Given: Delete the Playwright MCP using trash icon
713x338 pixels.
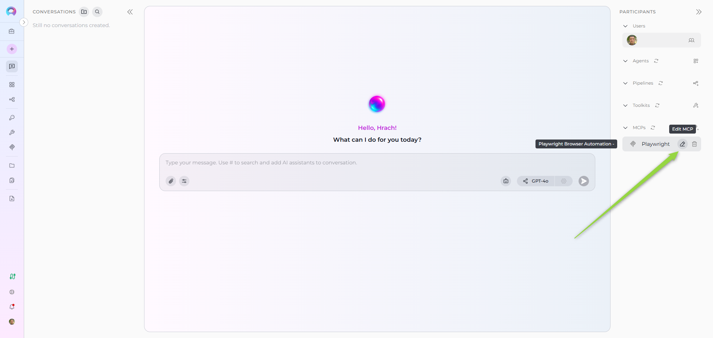Looking at the screenshot, I should 694,144.
